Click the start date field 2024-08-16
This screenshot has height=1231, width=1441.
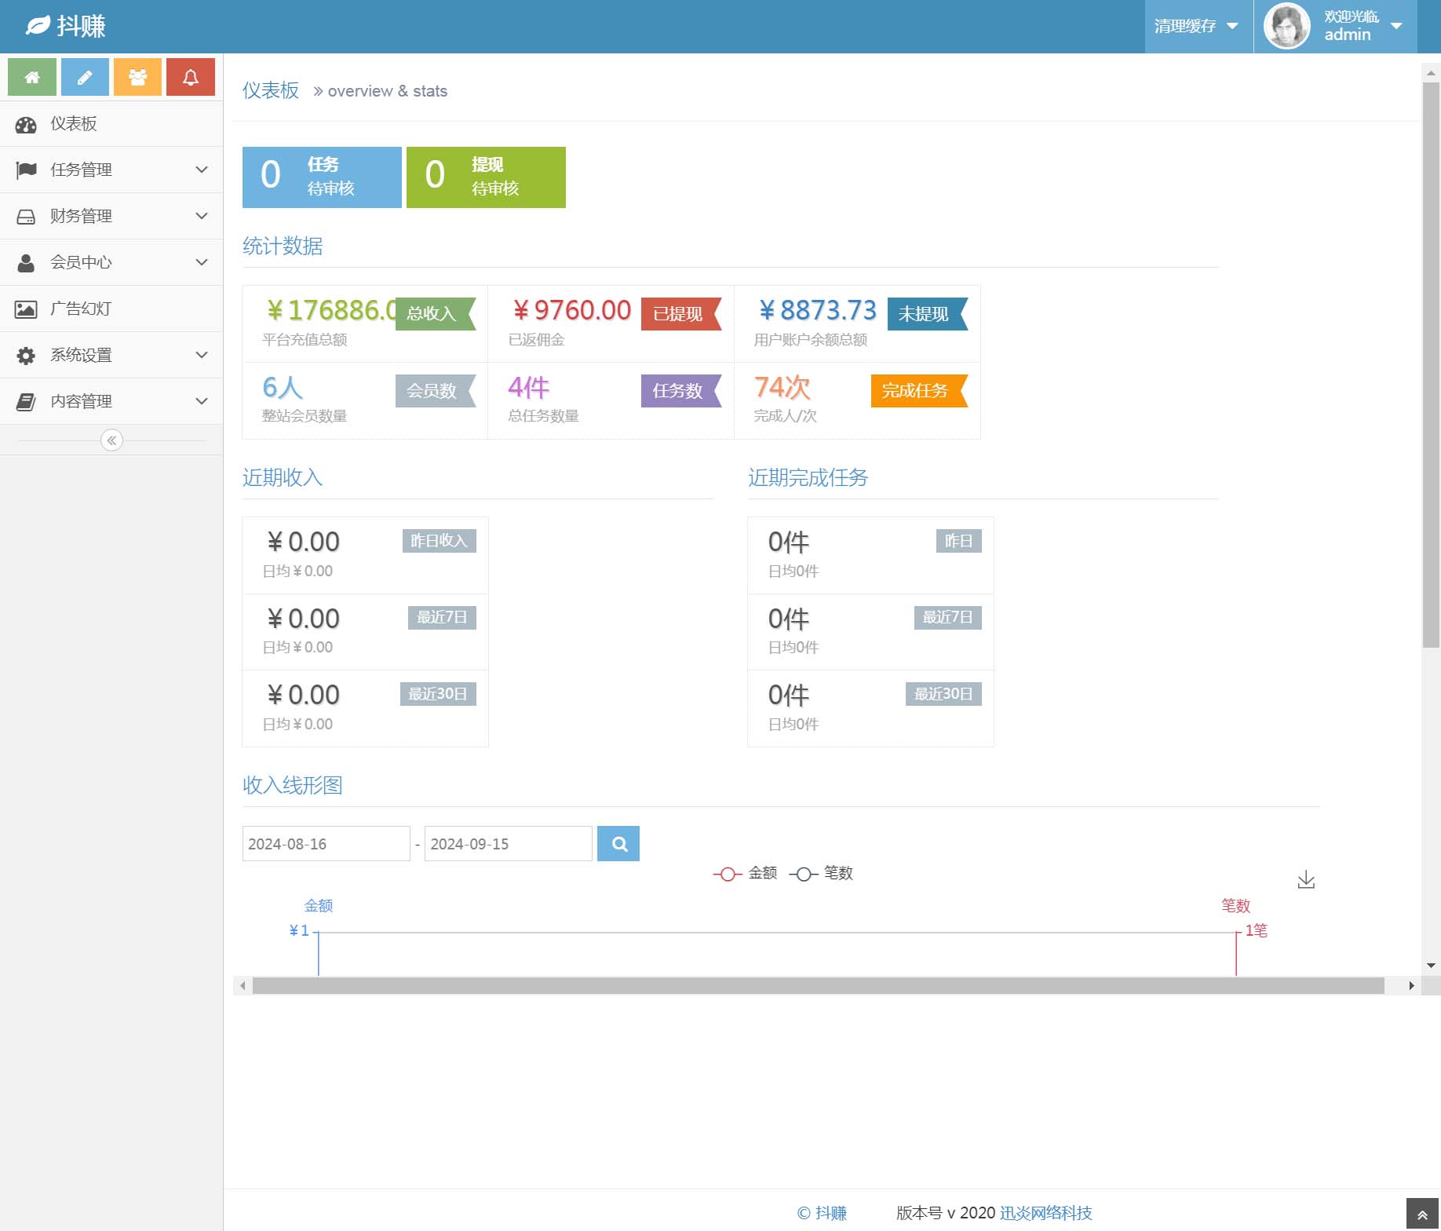pyautogui.click(x=326, y=844)
